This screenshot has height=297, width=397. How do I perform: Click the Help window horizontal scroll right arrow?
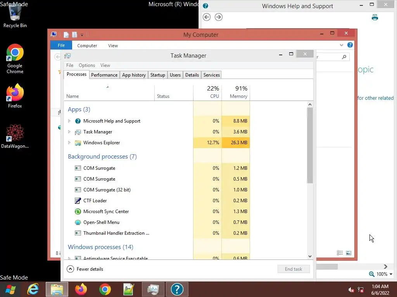[385, 267]
